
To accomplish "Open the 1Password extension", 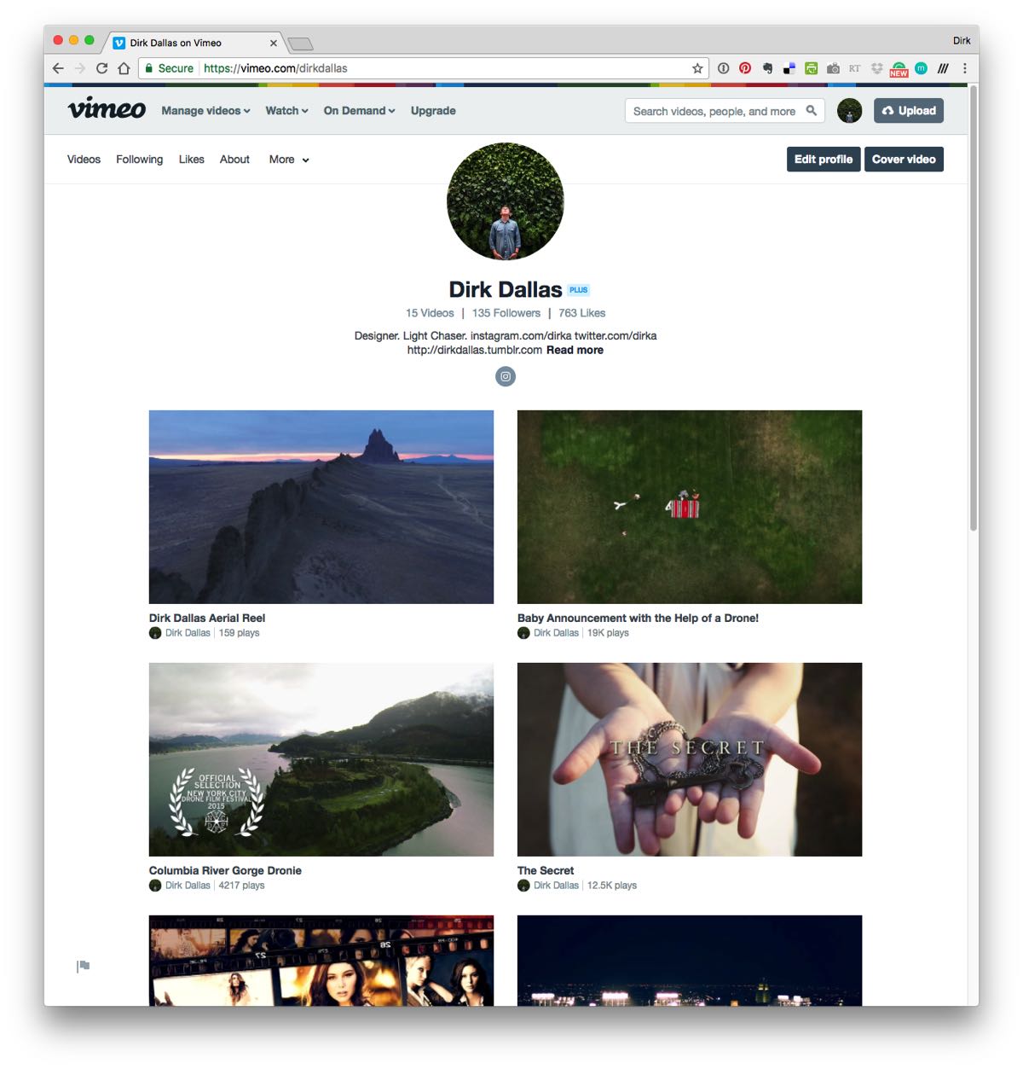I will pyautogui.click(x=723, y=68).
